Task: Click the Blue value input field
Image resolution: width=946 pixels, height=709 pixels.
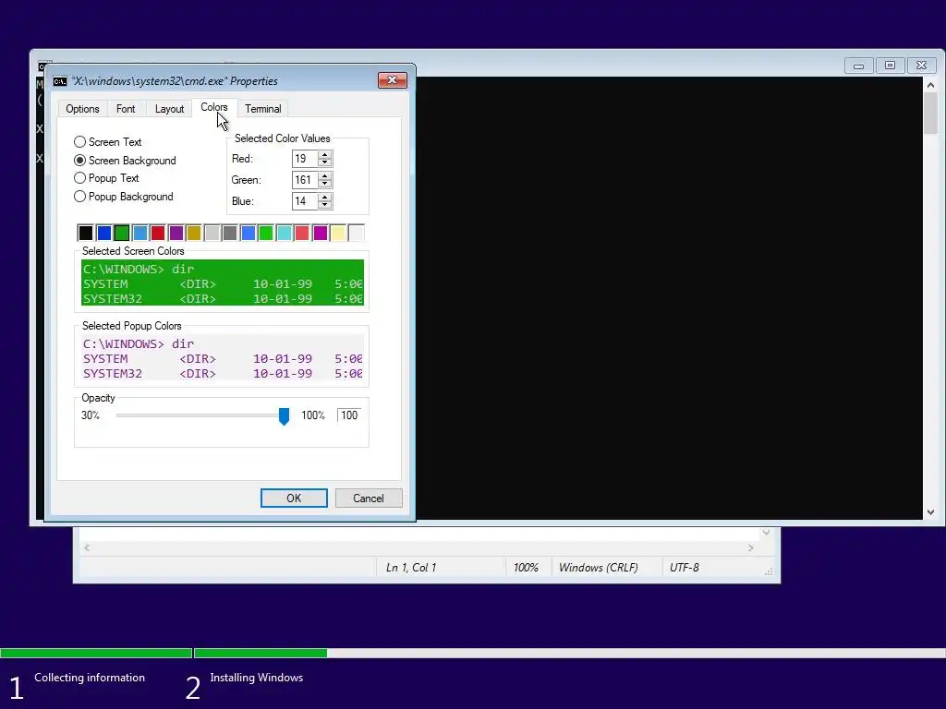Action: click(305, 200)
